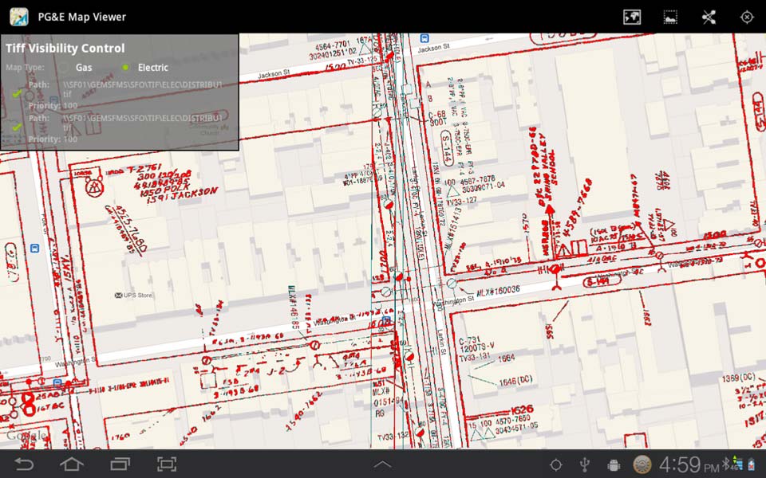
Task: Select the Electric map type radio button
Action: tap(125, 67)
